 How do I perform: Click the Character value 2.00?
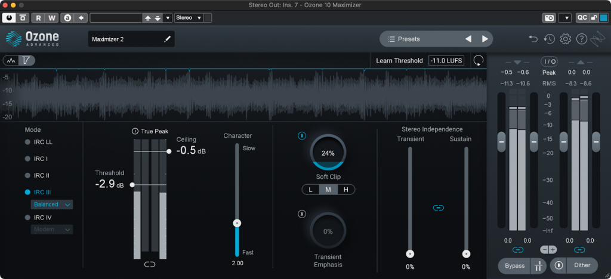coord(237,263)
